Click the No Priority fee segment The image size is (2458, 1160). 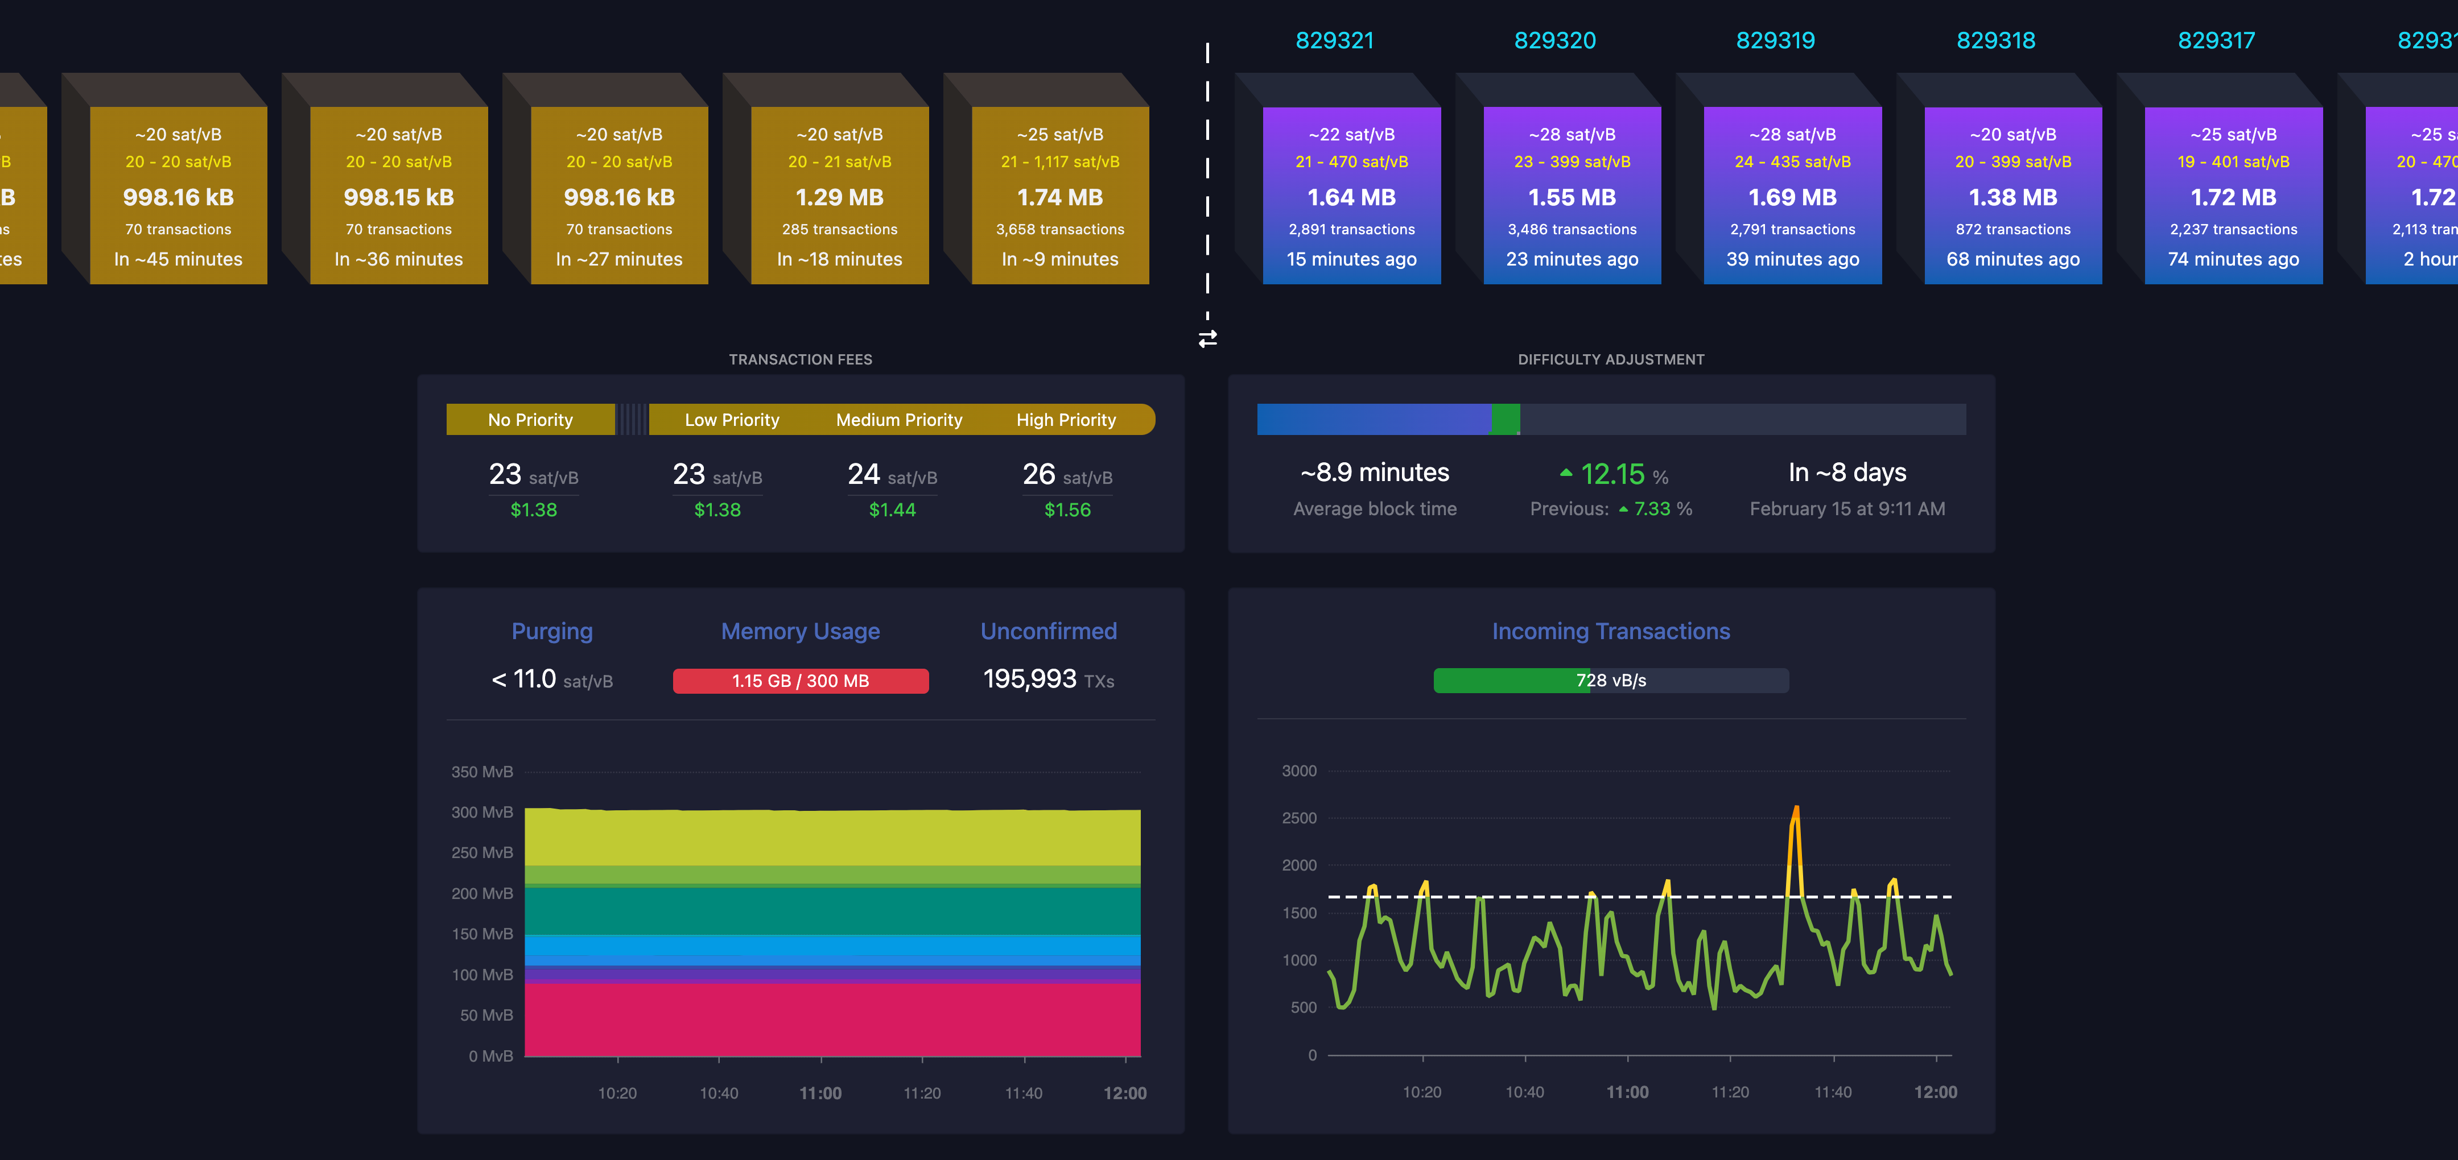pyautogui.click(x=530, y=420)
